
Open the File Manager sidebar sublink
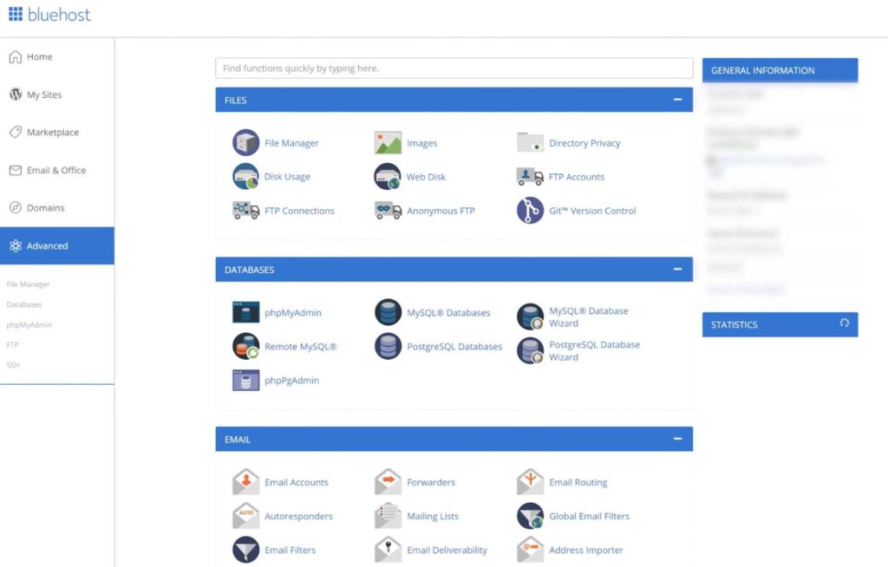(x=29, y=284)
